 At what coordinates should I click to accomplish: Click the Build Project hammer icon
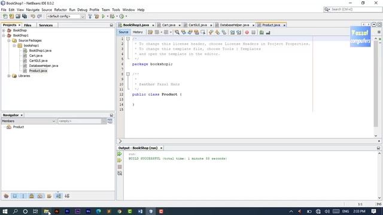pos(90,16)
